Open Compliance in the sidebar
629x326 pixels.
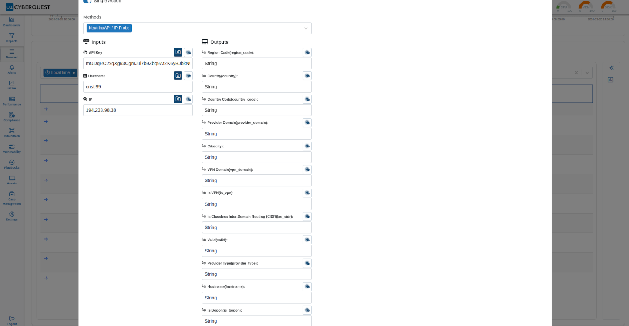12,117
